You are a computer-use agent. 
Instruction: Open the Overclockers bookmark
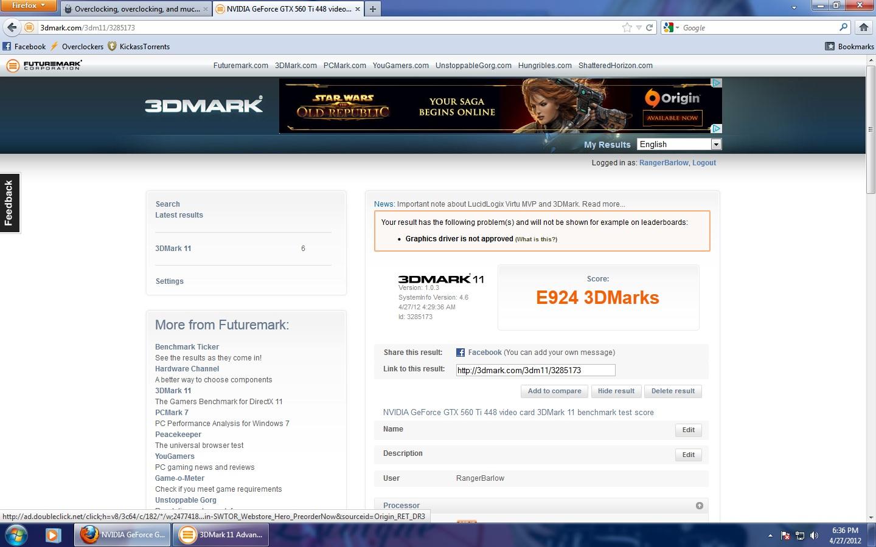point(77,46)
